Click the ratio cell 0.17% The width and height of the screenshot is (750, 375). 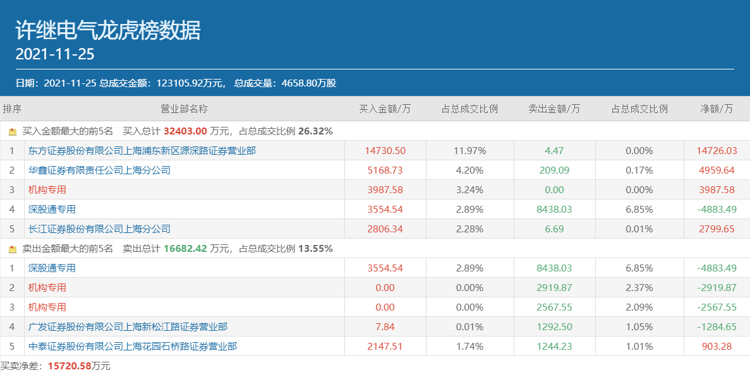point(639,170)
